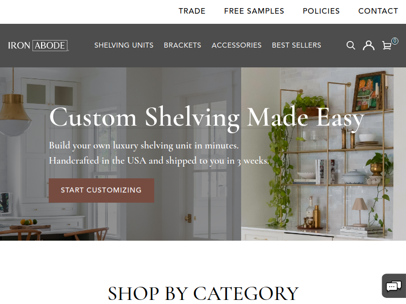Open the Free Samples page
The height and width of the screenshot is (304, 406).
pos(254,11)
